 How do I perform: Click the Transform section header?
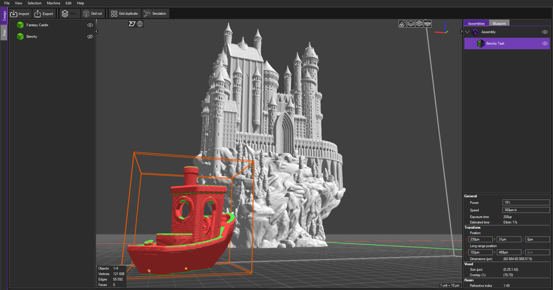[x=472, y=228]
